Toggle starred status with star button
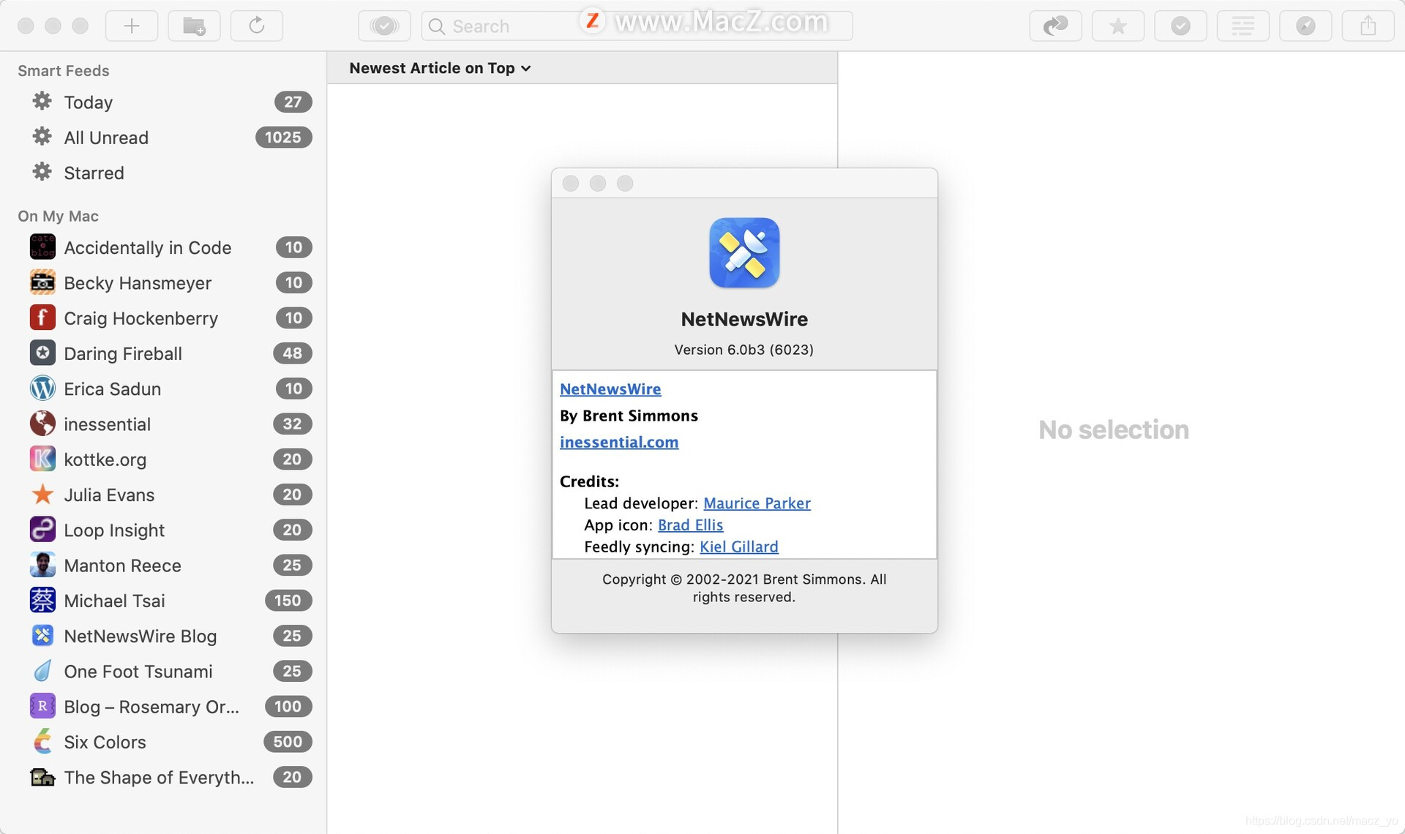 [x=1118, y=26]
